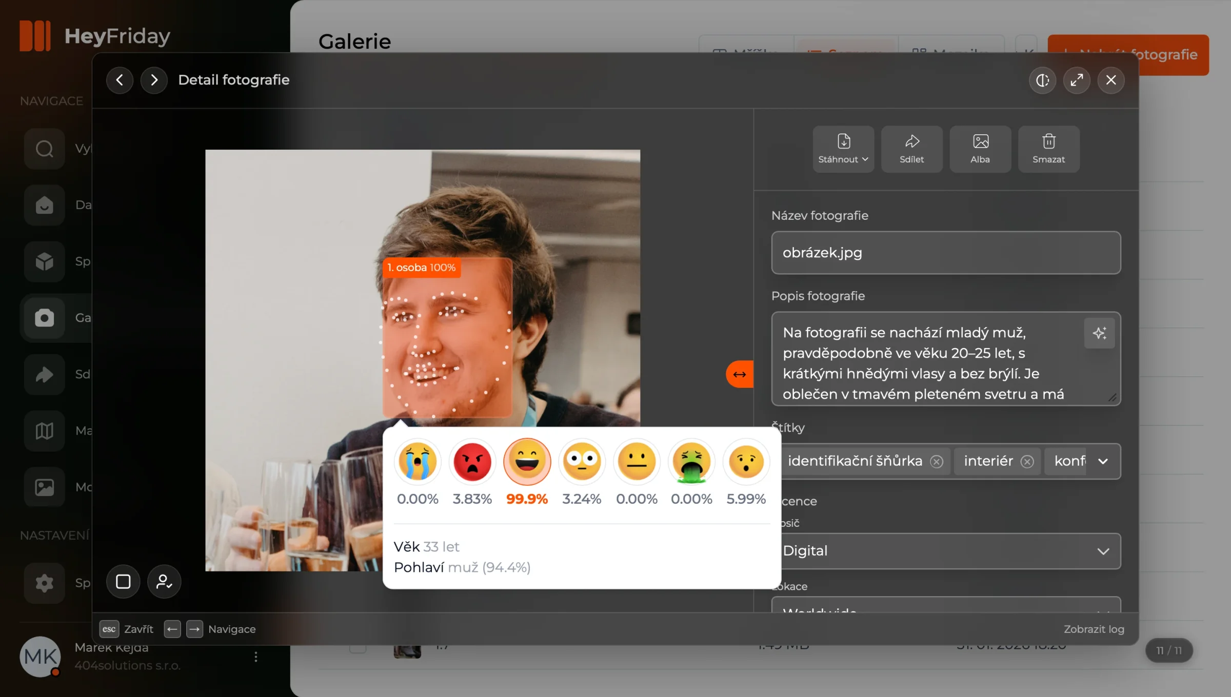This screenshot has width=1231, height=697.
Task: Open the Alba albums button
Action: click(980, 149)
